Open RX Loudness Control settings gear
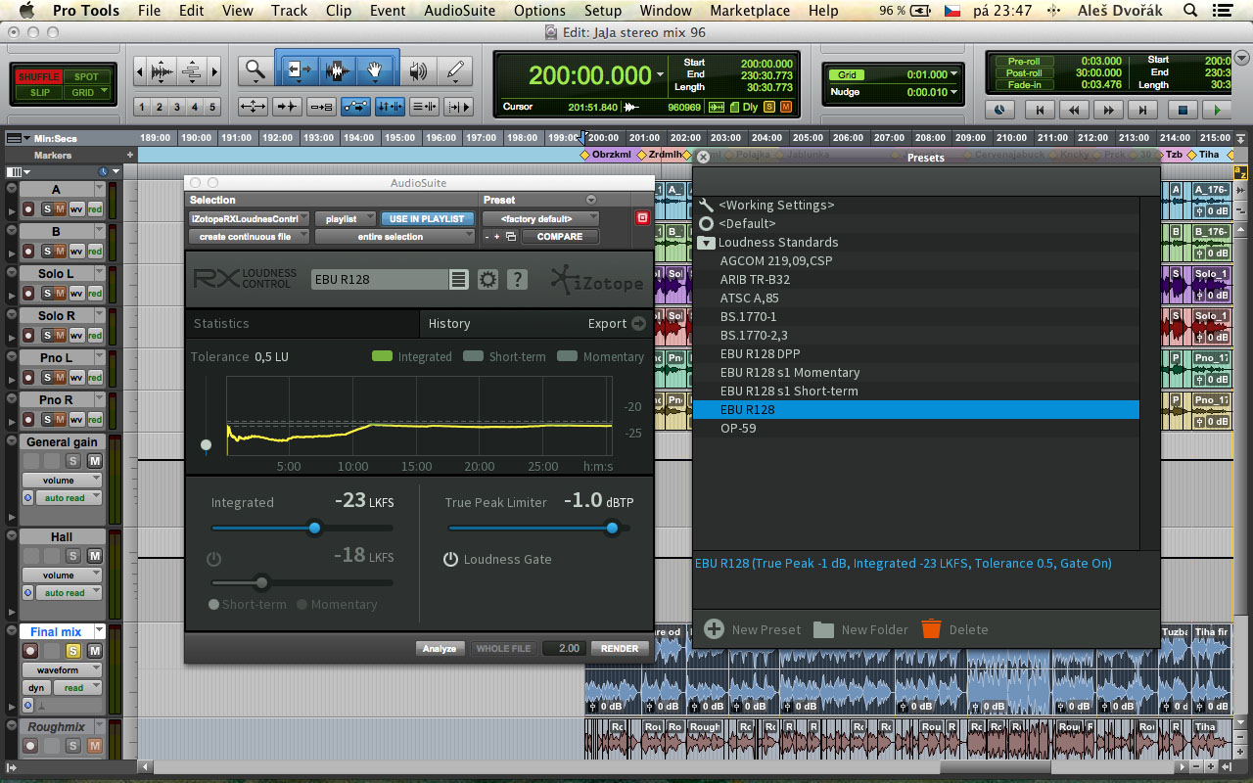The height and width of the screenshot is (783, 1253). click(487, 280)
